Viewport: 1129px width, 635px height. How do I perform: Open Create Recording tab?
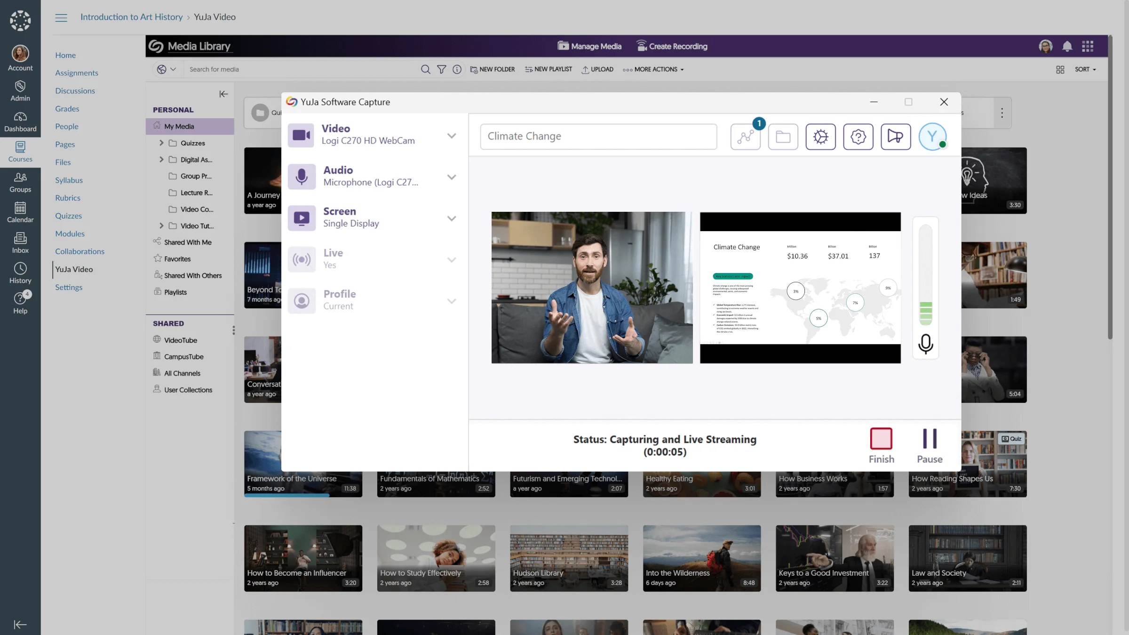click(x=672, y=46)
